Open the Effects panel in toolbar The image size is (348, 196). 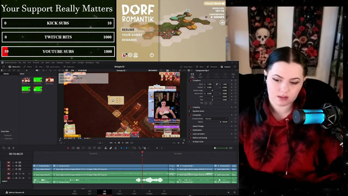(x=28, y=67)
